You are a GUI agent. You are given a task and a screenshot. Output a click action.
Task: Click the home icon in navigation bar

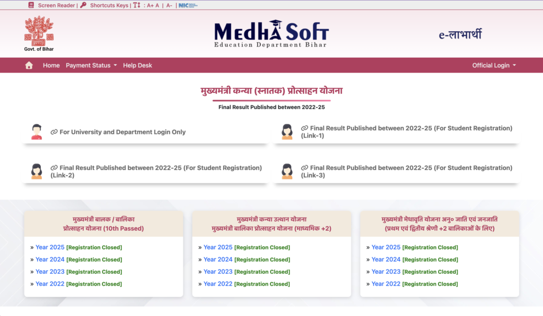[x=29, y=65]
